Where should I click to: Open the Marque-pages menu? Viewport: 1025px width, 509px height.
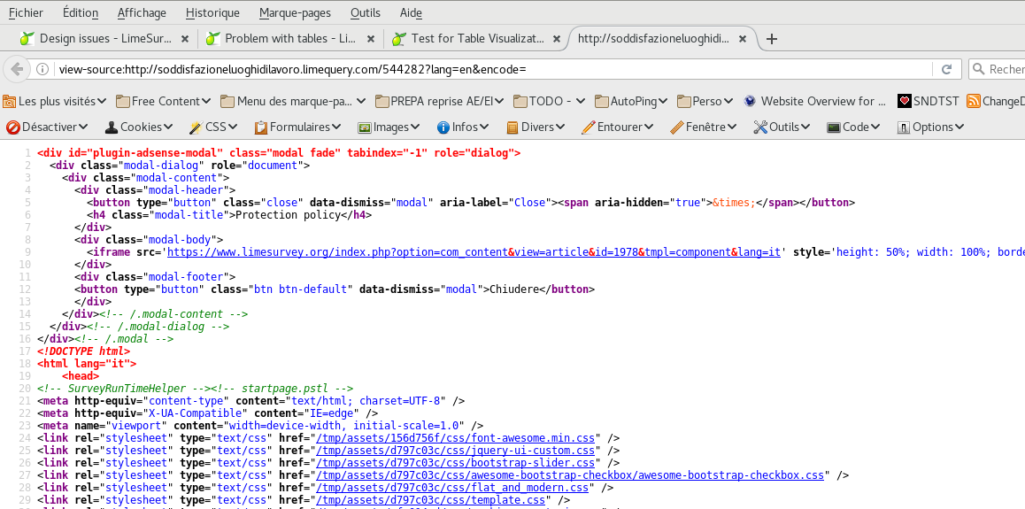click(x=295, y=12)
